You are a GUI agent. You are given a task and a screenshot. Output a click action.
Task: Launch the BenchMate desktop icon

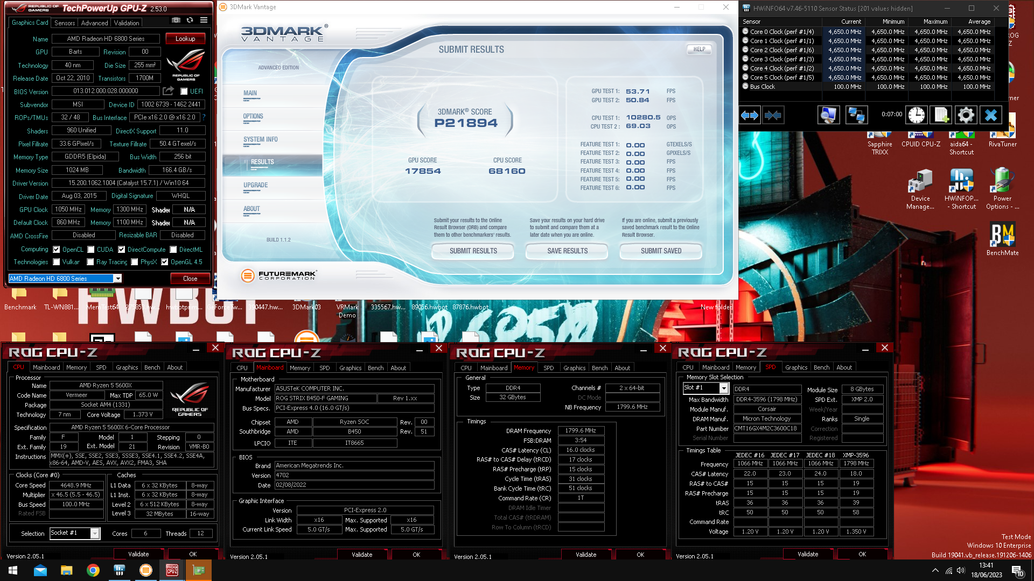coord(1002,239)
